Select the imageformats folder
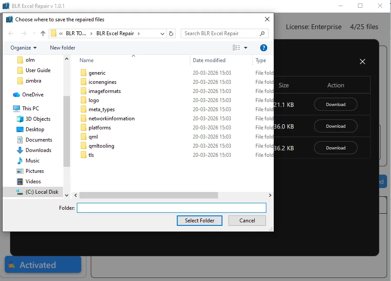Viewport: 391px width, 281px height. tap(104, 91)
